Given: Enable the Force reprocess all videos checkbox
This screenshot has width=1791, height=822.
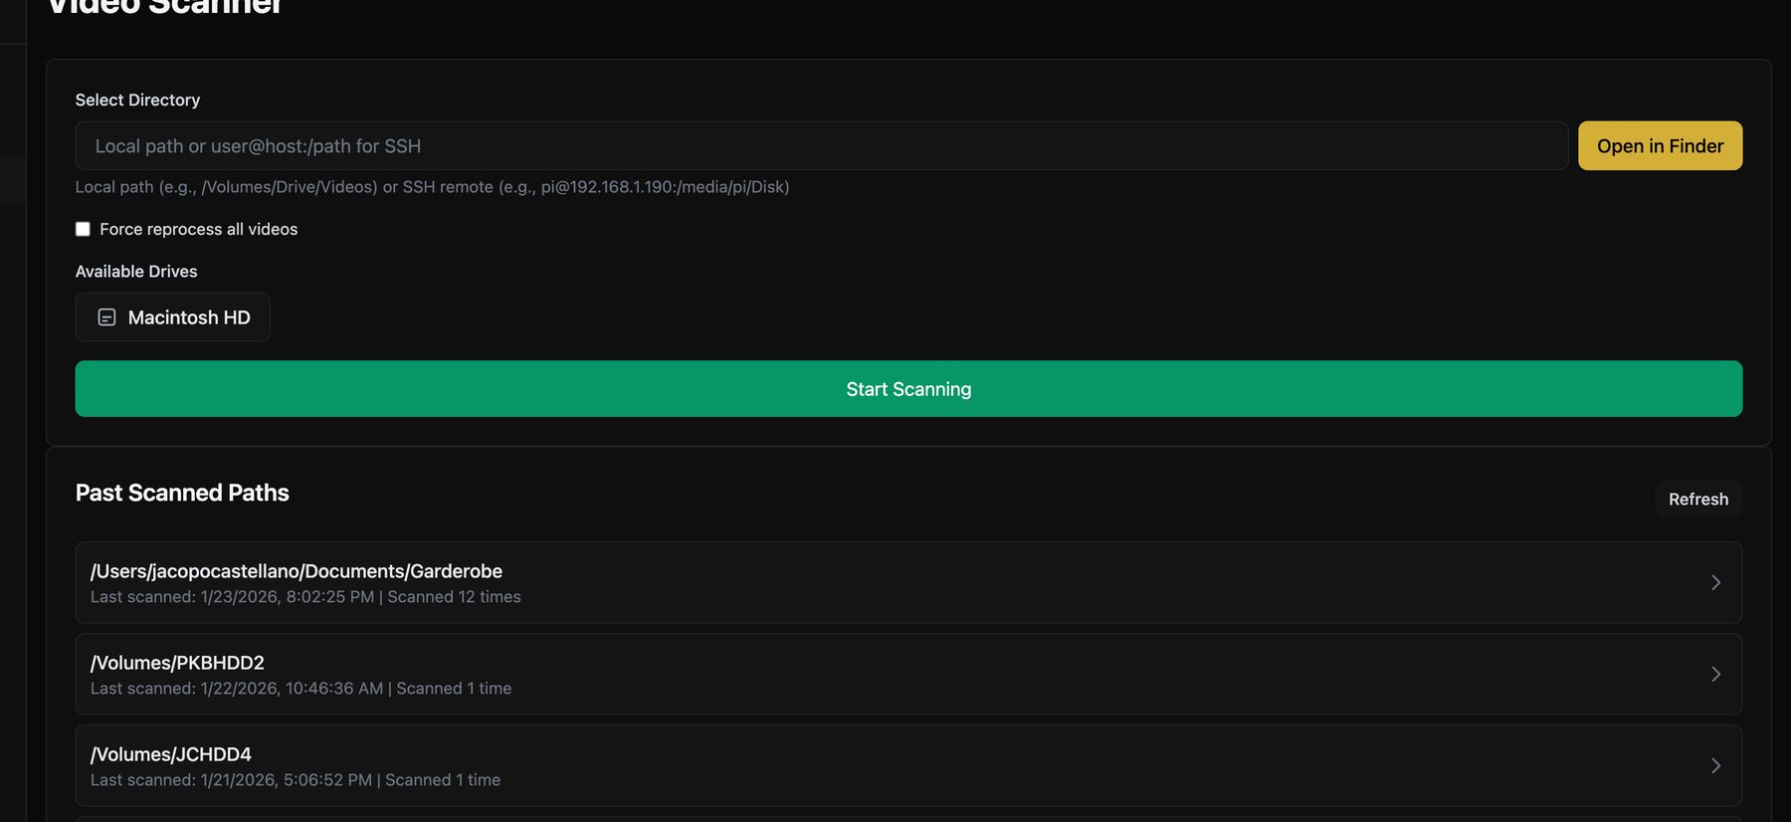Looking at the screenshot, I should [83, 230].
